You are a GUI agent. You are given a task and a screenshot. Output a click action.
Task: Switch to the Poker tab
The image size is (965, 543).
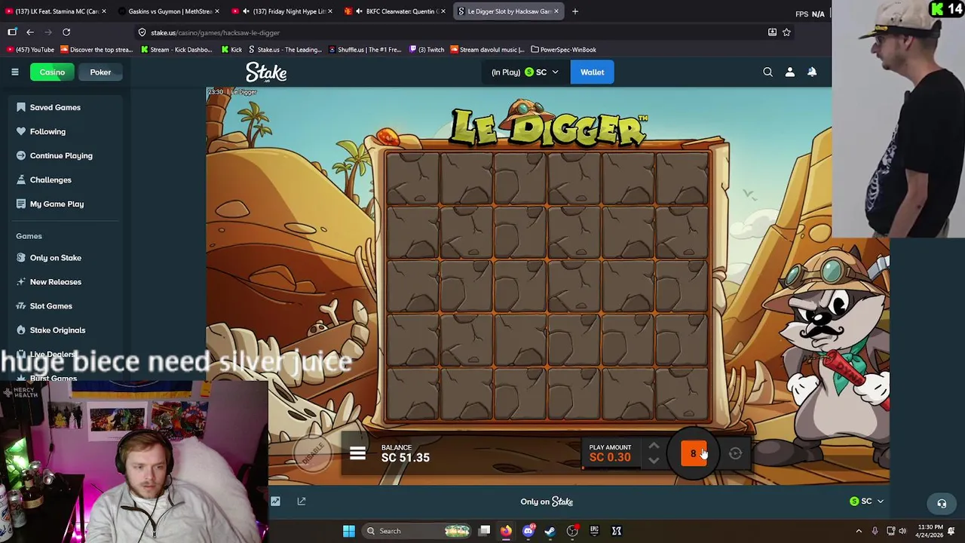(x=100, y=72)
